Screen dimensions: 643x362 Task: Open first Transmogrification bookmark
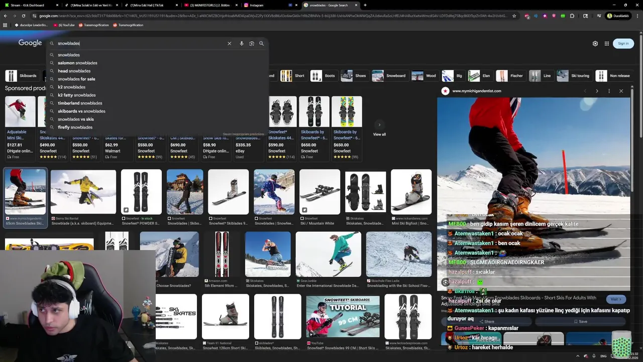pos(93,25)
